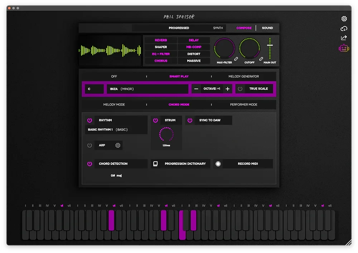This screenshot has width=358, height=253.
Task: Enable the Distort effect
Action: coord(194,54)
